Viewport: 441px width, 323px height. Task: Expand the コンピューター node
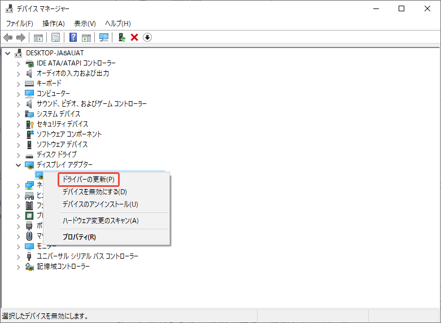click(x=18, y=94)
